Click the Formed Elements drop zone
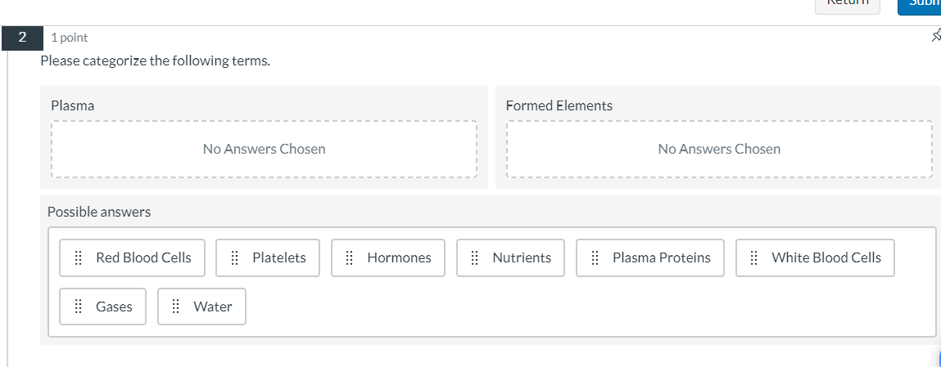The height and width of the screenshot is (367, 941). pyautogui.click(x=719, y=150)
